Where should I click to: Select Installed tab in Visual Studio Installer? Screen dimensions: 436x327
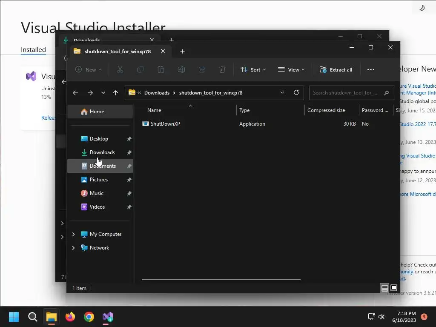pyautogui.click(x=33, y=50)
